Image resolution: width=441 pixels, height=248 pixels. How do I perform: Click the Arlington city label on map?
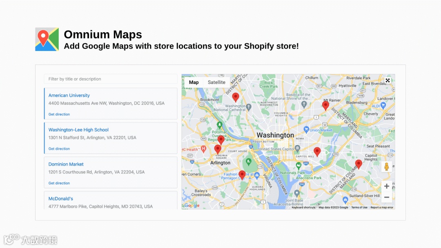[x=220, y=163]
